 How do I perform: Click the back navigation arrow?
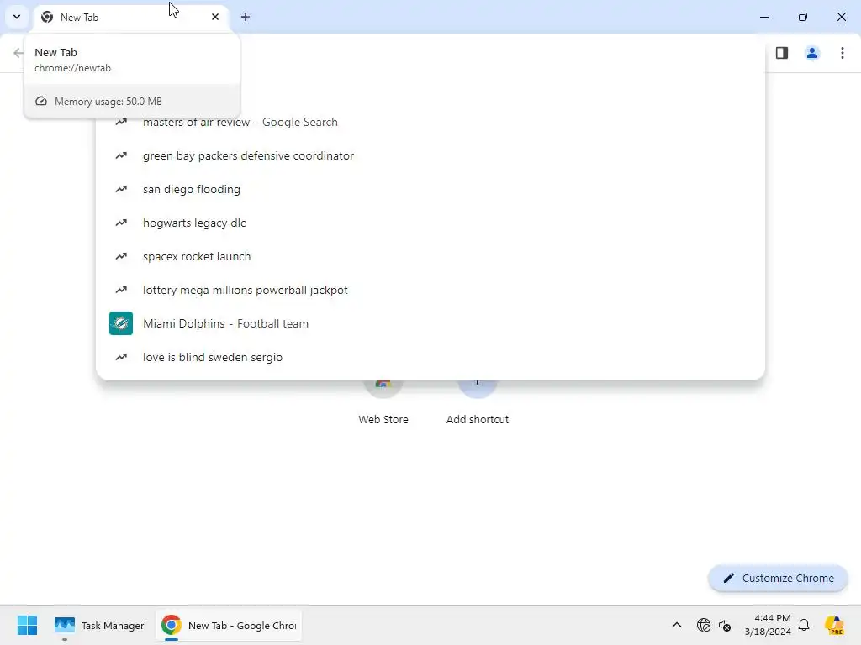tap(18, 53)
